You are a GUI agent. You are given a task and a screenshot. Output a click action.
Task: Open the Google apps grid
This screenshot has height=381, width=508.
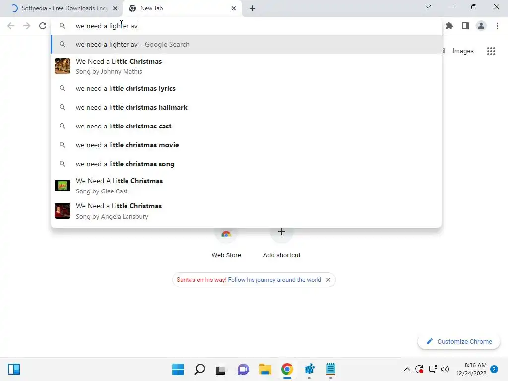(491, 51)
